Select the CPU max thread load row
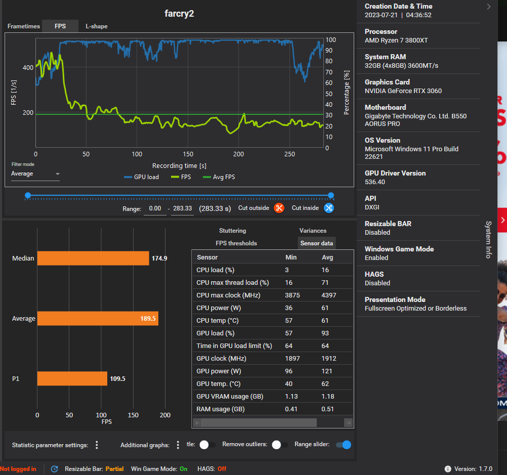Viewport: 507px width, 475px height. [x=273, y=283]
